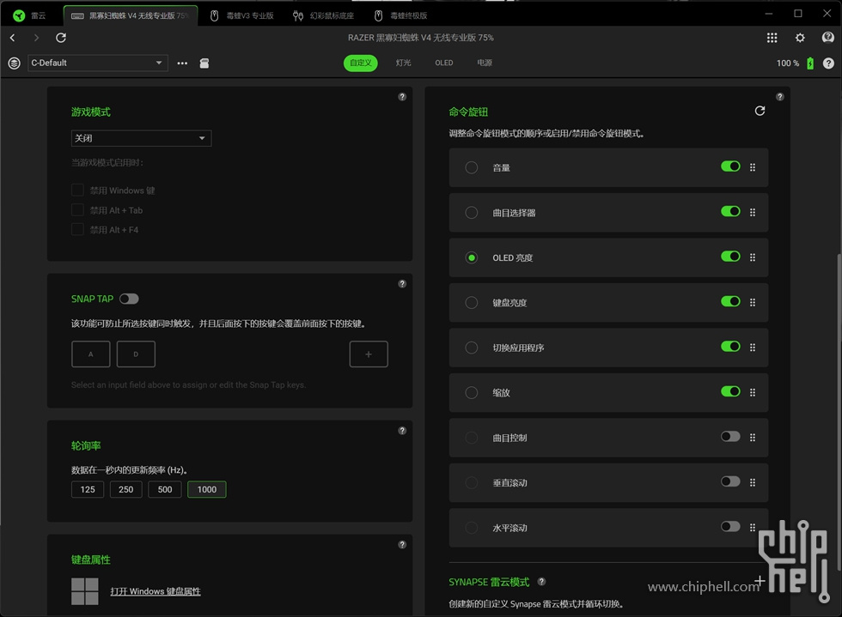Viewport: 842px width, 617px height.
Task: Open help for the 轮询率 panel
Action: click(x=402, y=430)
